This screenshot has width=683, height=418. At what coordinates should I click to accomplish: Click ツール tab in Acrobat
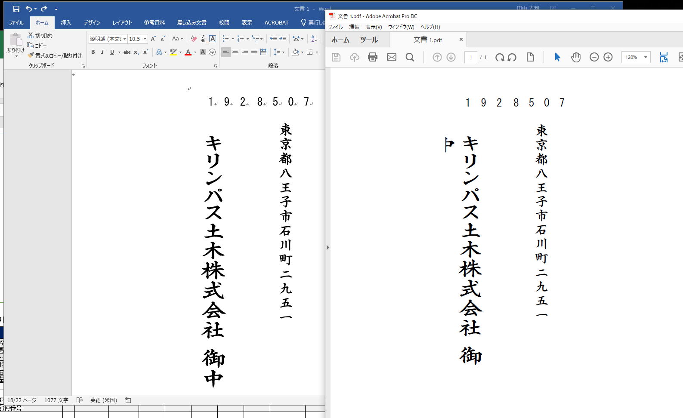click(369, 40)
